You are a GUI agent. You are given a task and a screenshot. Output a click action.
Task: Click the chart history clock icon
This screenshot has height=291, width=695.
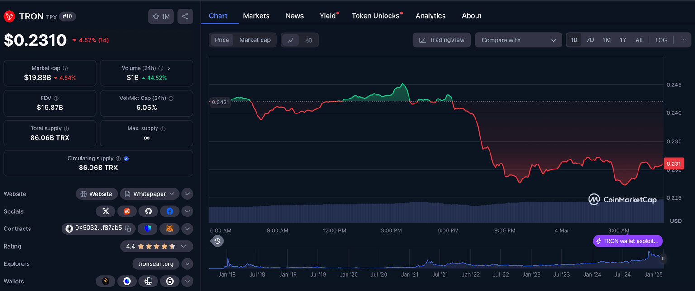click(217, 241)
